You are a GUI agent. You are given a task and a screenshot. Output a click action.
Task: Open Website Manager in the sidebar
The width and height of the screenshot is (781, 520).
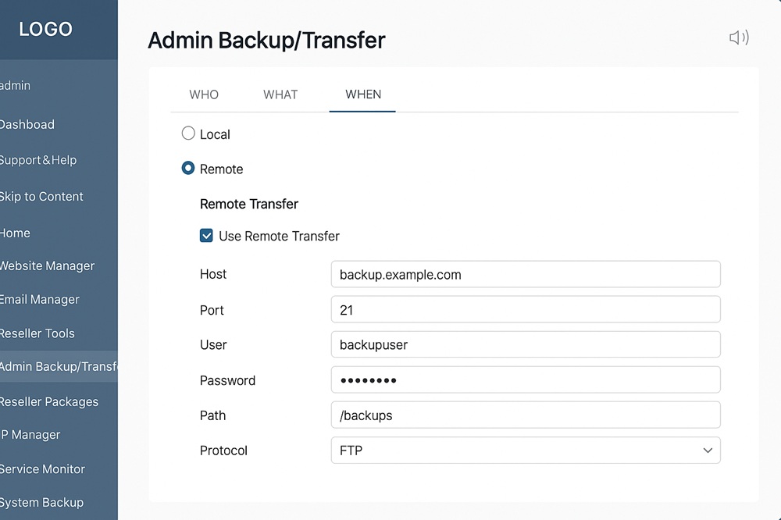coord(47,266)
